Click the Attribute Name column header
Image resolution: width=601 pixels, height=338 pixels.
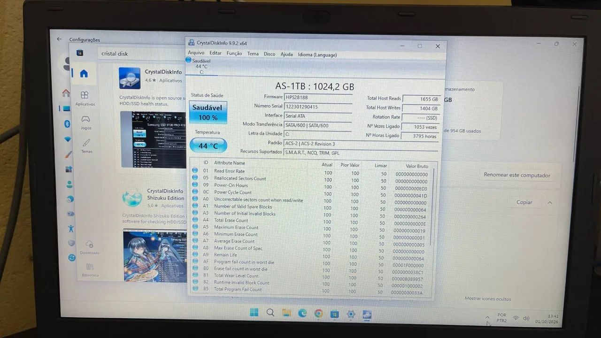point(230,163)
